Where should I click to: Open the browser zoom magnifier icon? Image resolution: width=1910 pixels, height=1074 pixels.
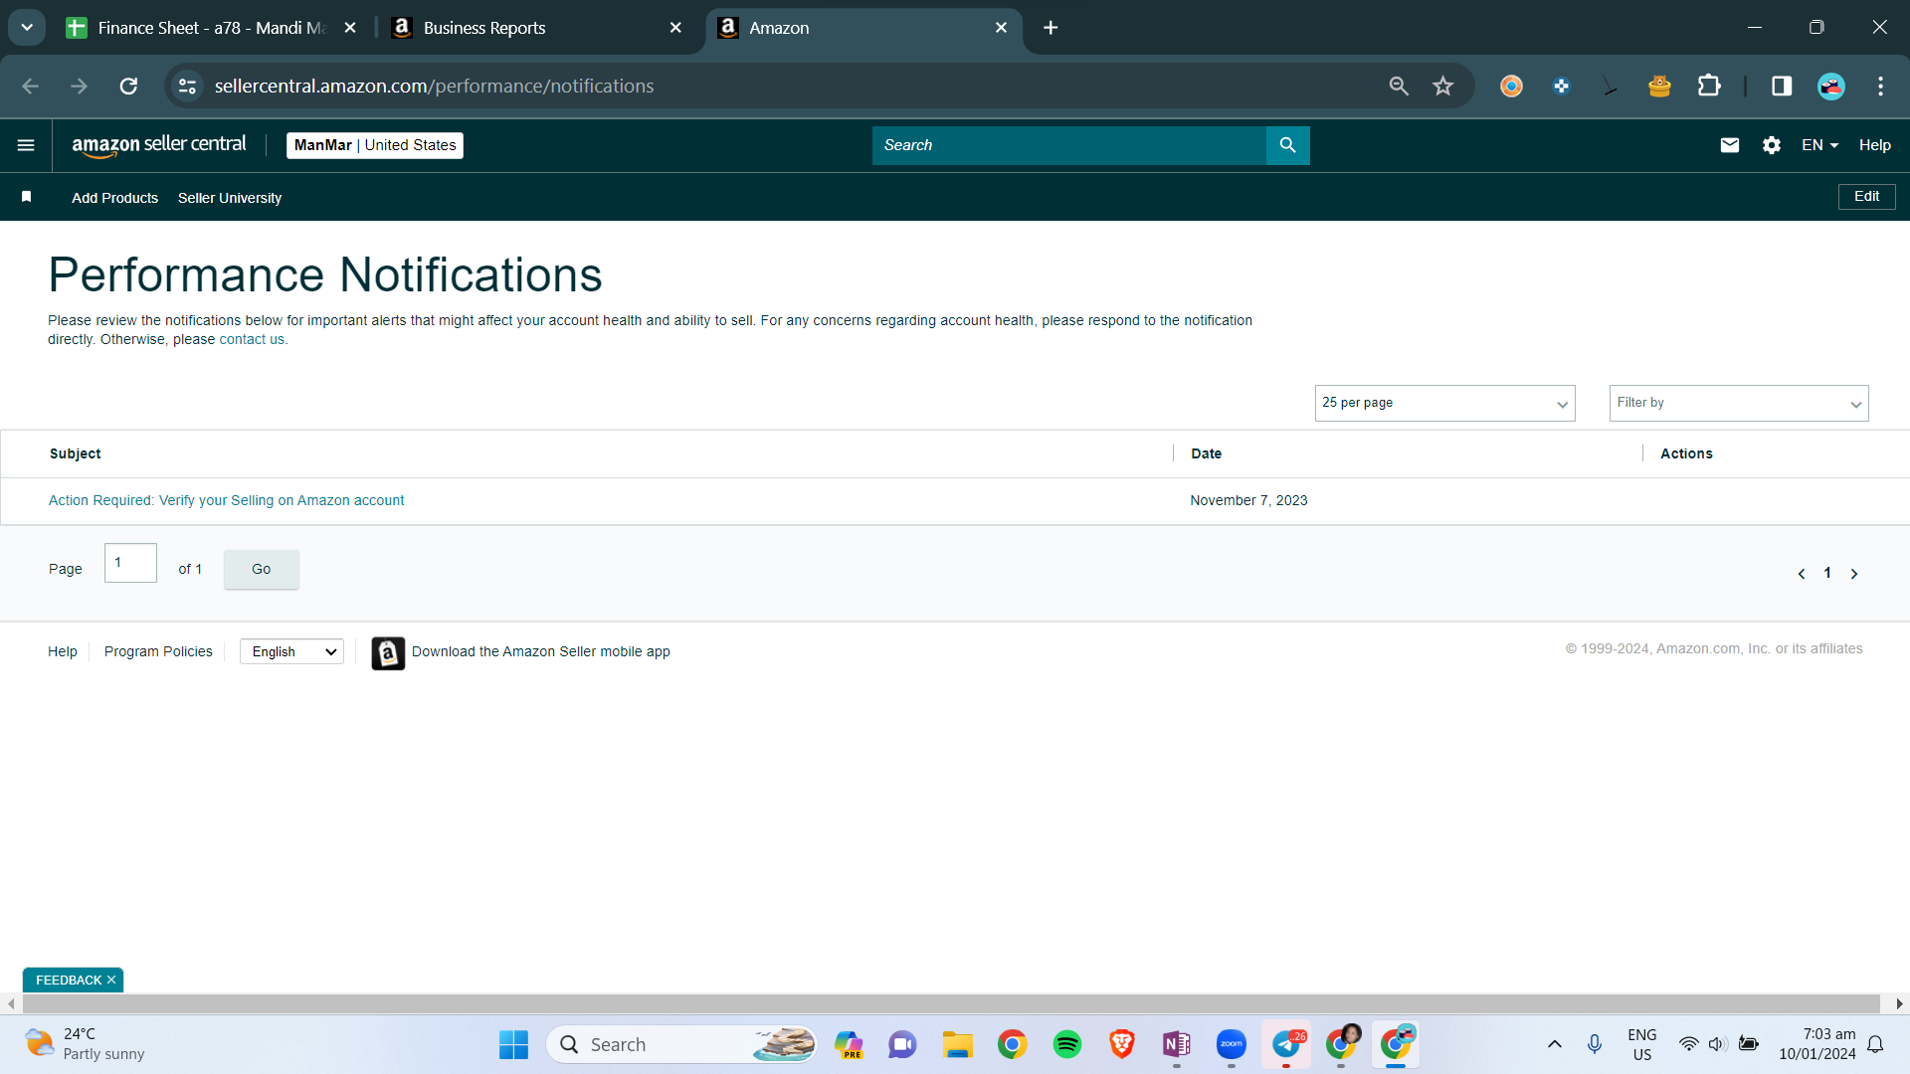click(1399, 87)
